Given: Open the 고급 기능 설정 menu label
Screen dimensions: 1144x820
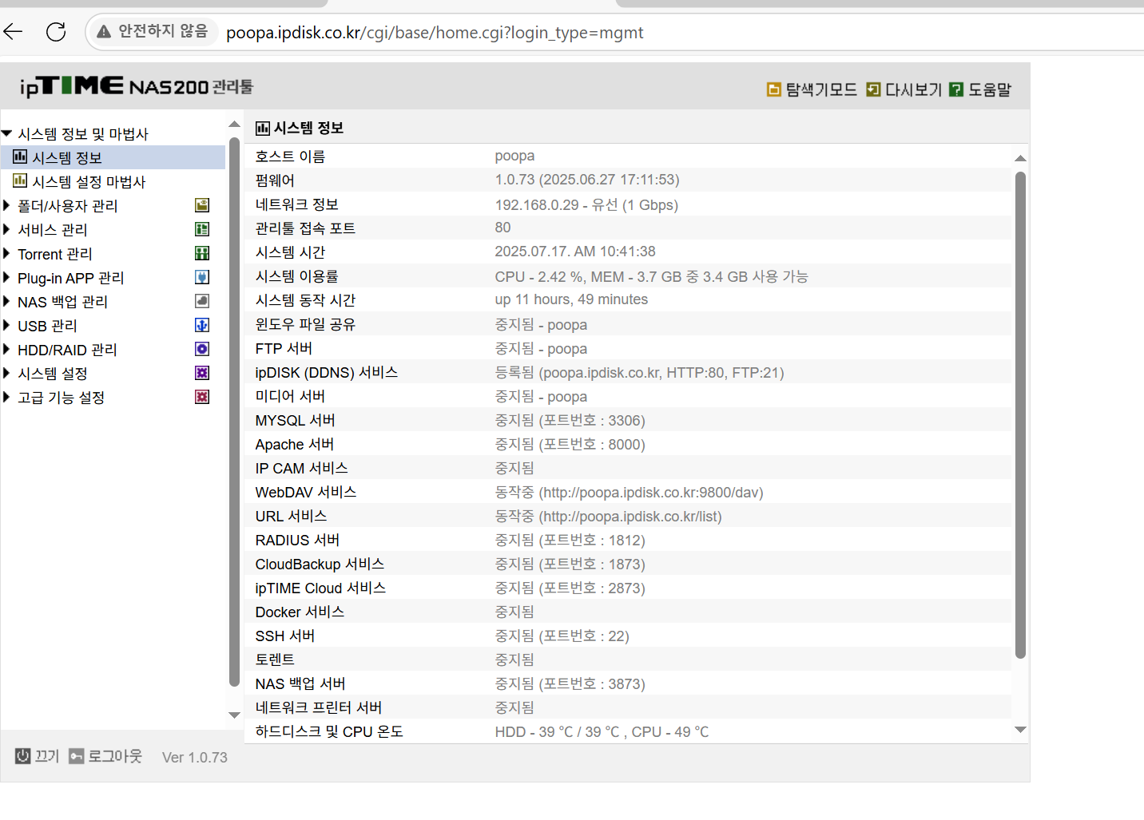Looking at the screenshot, I should point(62,398).
